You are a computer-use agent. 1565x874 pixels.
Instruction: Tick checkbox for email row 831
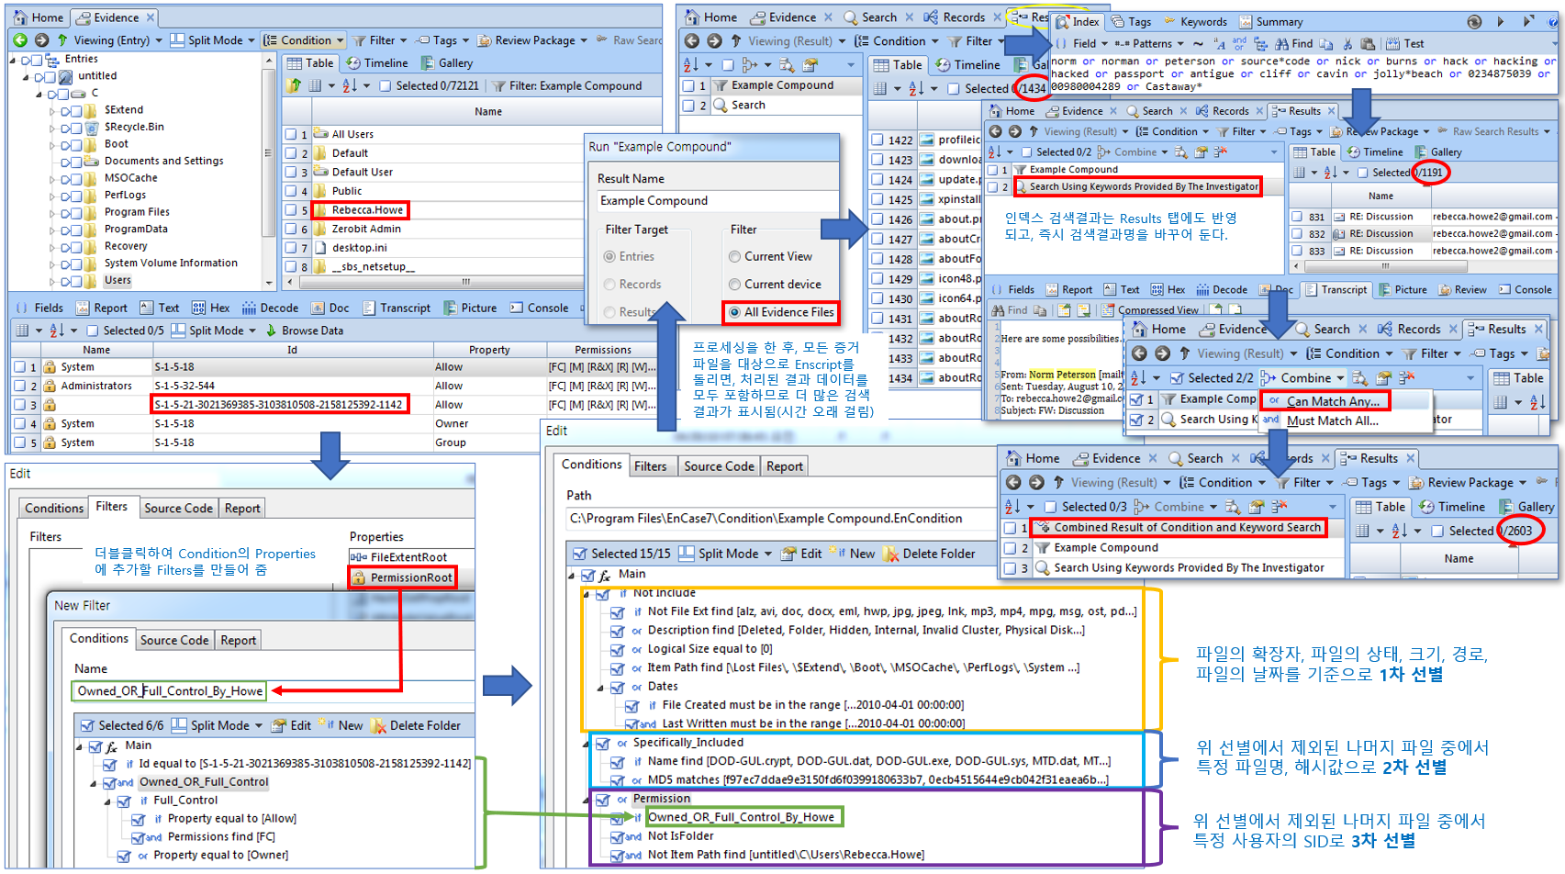[1297, 218]
